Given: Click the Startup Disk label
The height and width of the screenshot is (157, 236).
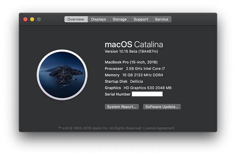Looking at the screenshot, I should point(116,81).
